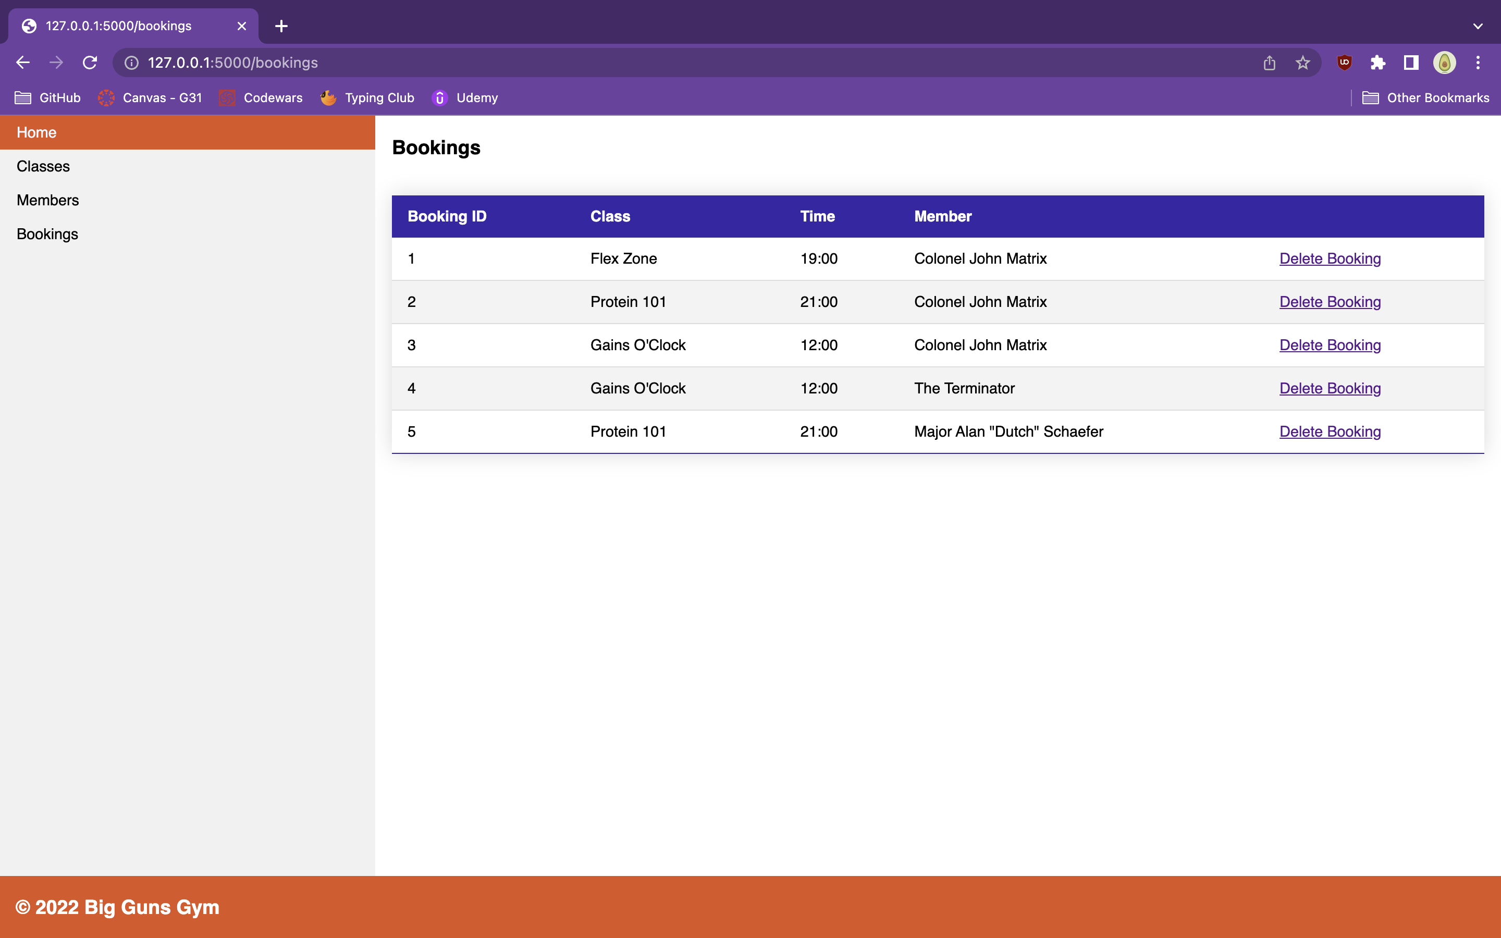Image resolution: width=1501 pixels, height=938 pixels.
Task: Open a new tab with the plus icon
Action: (281, 26)
